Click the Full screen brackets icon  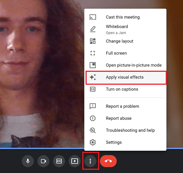pos(93,53)
